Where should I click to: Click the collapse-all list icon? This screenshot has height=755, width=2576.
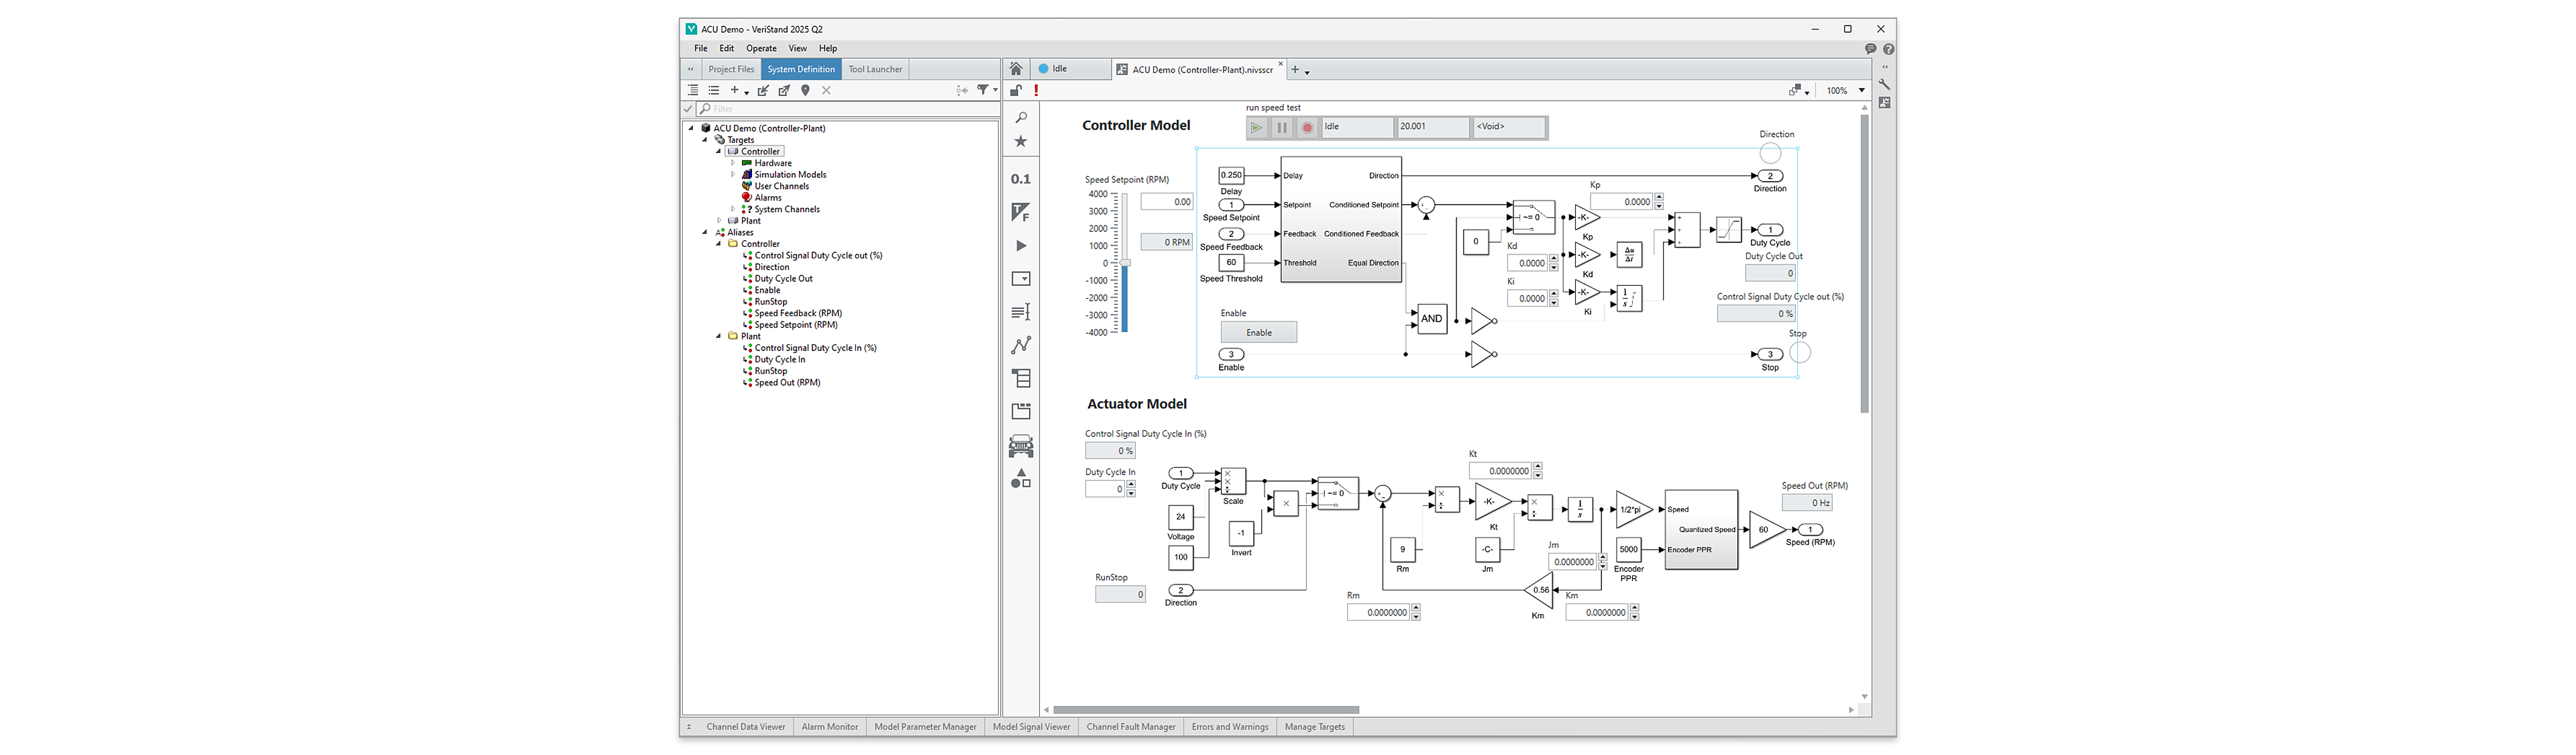pyautogui.click(x=714, y=90)
